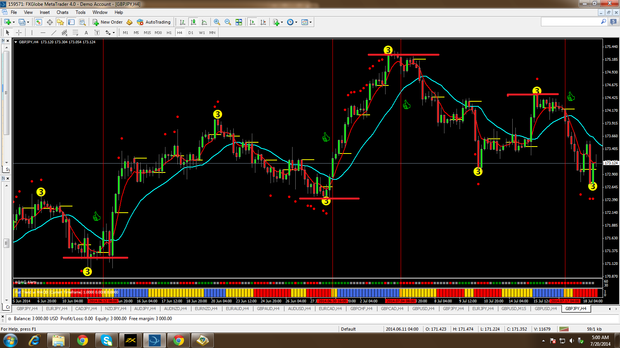Click the Balance: 3 000.00 USD text
Screen dimensions: 620x348
(36, 319)
